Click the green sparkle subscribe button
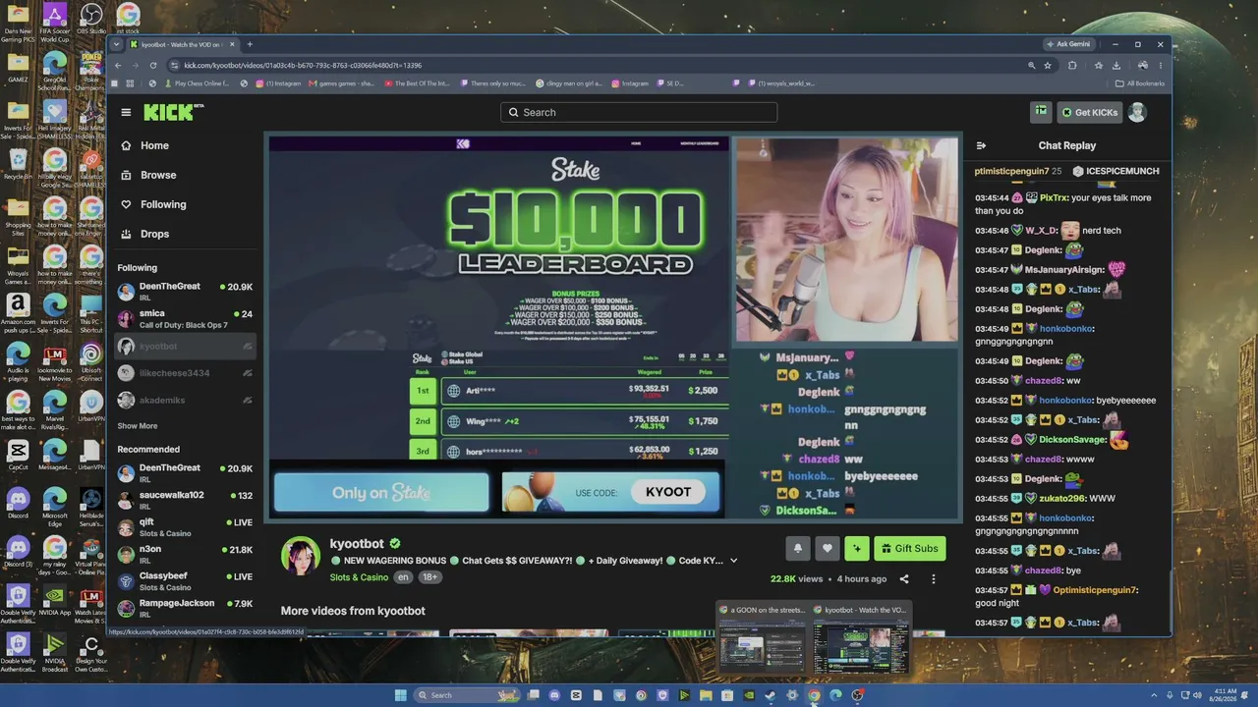Screen dimensions: 1258x707 pos(857,549)
